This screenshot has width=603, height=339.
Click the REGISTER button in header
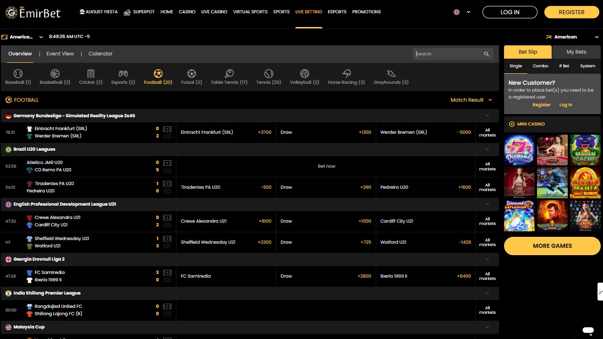(x=571, y=12)
